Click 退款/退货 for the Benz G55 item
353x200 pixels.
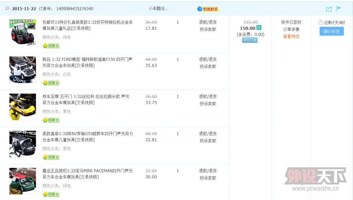pos(208,134)
